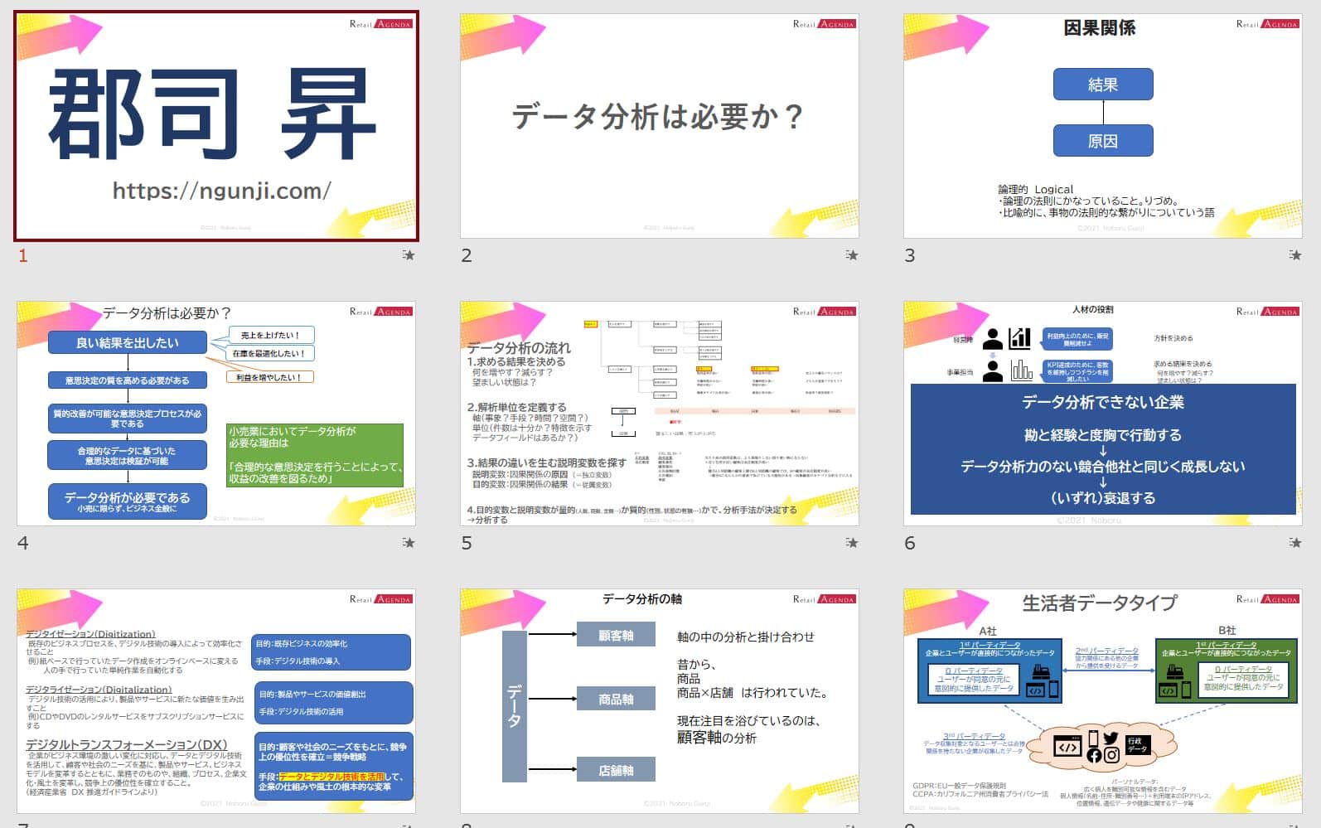Select the 郡司 昇 title slide thumbnail
Screen dimensions: 1321x828
(x=216, y=126)
